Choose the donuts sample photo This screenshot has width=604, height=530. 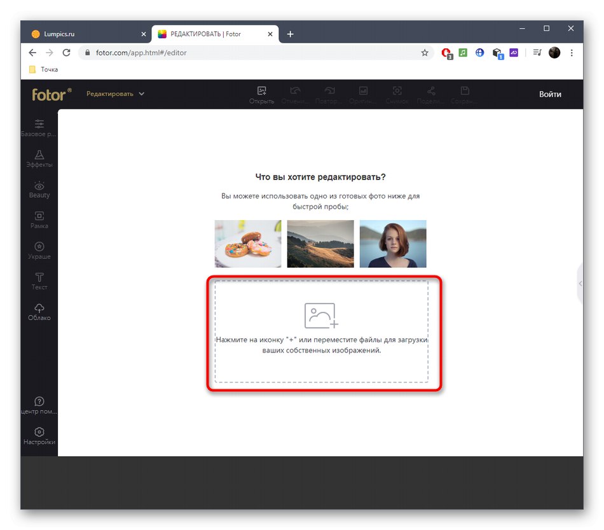pos(248,244)
